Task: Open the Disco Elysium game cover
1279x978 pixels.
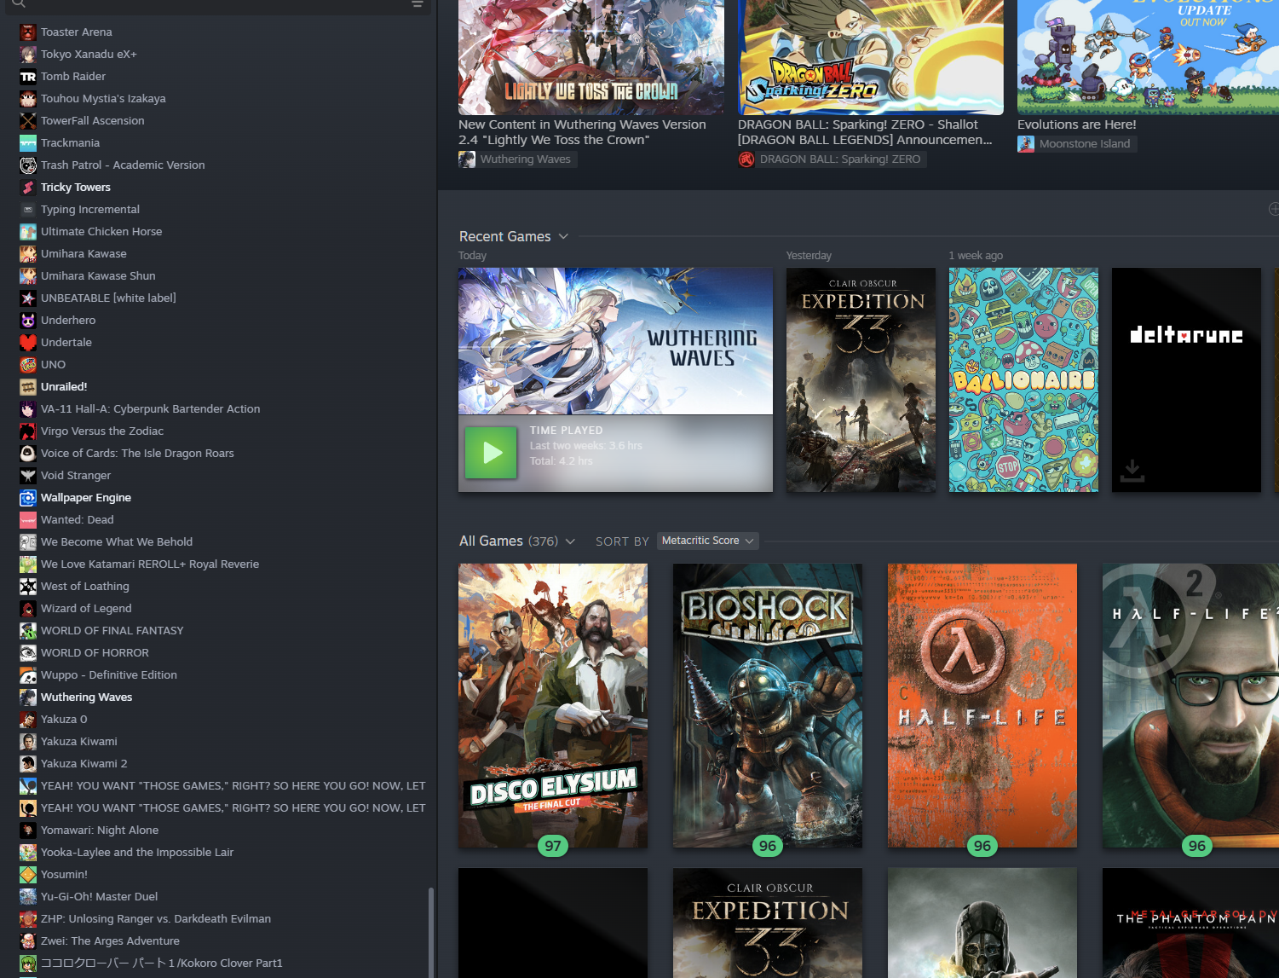Action: 553,705
